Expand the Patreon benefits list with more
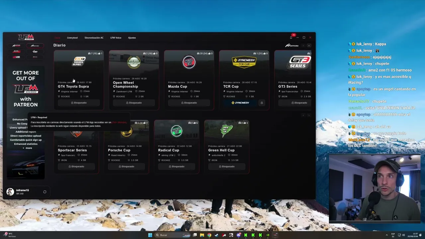 [x=27, y=148]
